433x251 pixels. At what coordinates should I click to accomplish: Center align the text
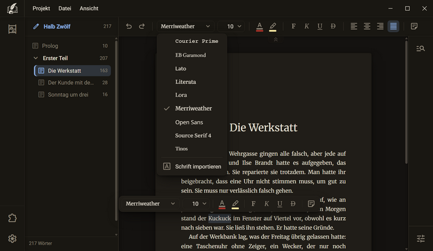pos(367,26)
